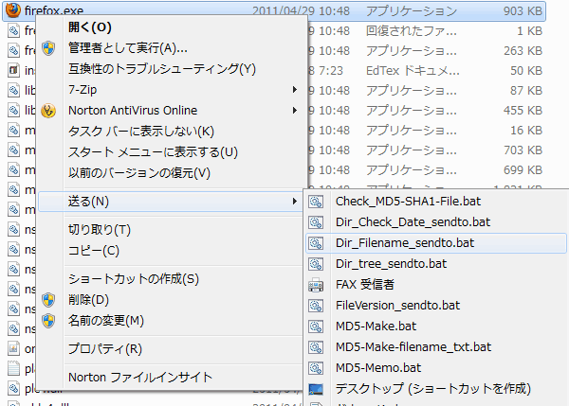
Task: Choose 切り取り(T) from the menu
Action: (100, 230)
